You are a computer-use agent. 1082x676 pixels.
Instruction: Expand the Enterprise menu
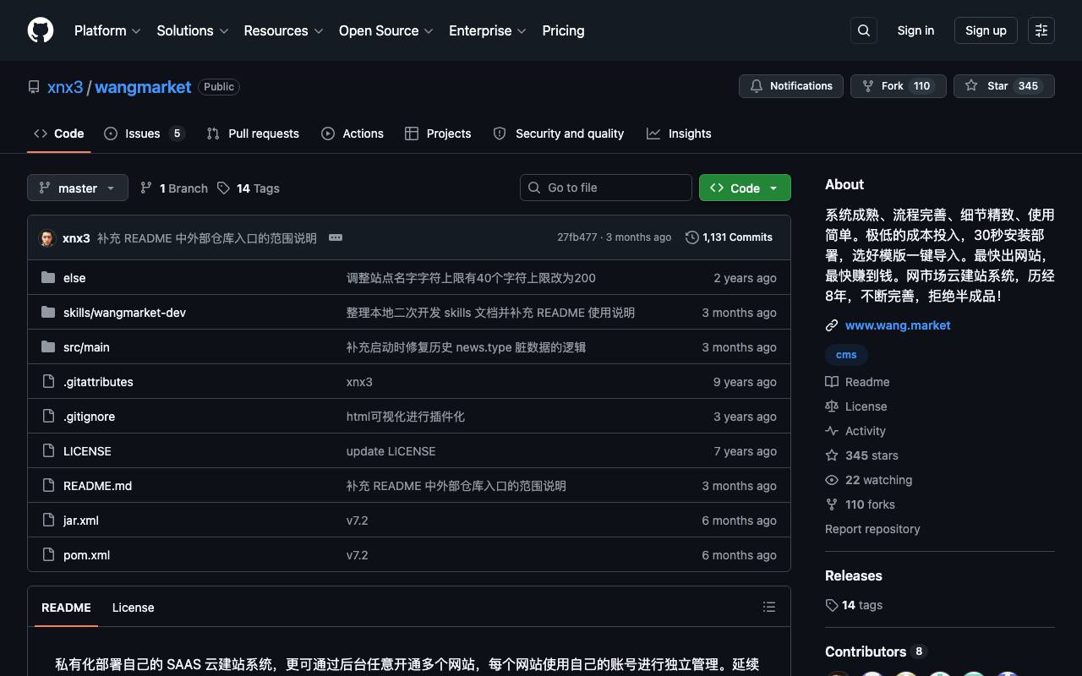[488, 30]
